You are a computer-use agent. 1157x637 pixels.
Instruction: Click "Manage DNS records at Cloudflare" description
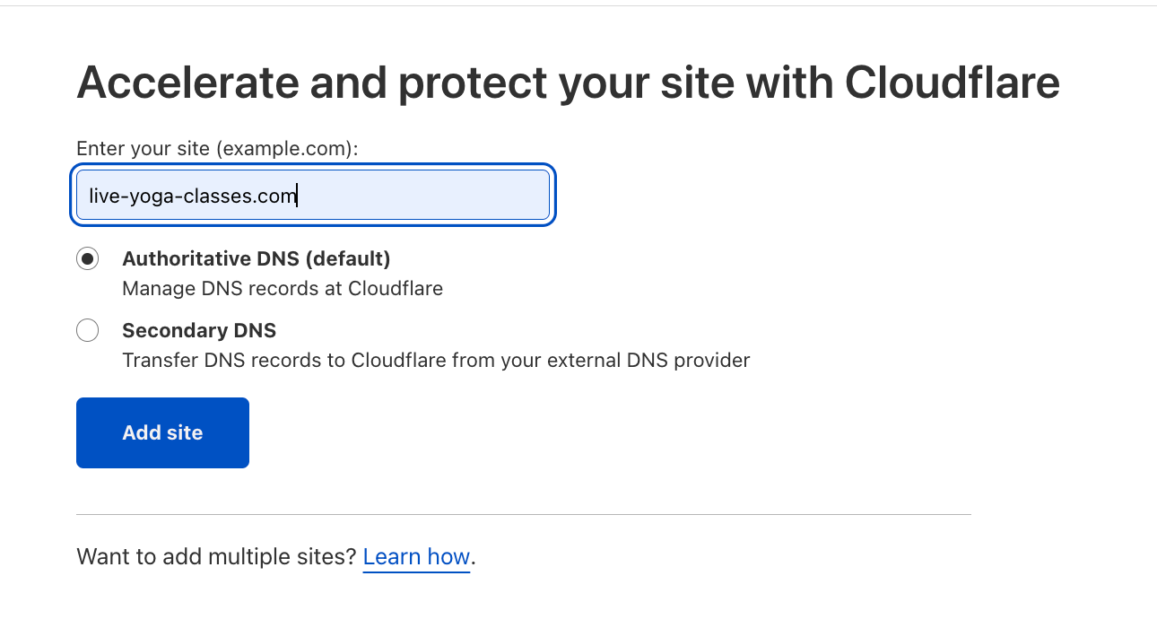[x=283, y=289]
